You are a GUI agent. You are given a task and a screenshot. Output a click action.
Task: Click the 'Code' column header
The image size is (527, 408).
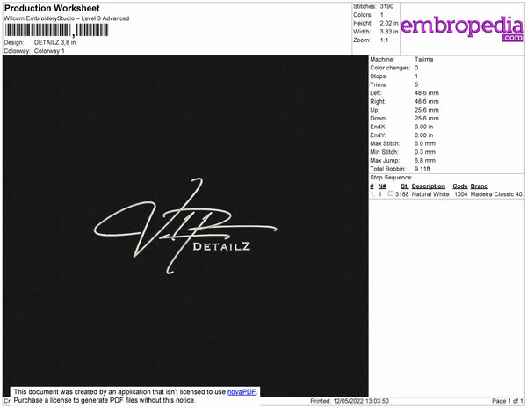click(x=460, y=186)
